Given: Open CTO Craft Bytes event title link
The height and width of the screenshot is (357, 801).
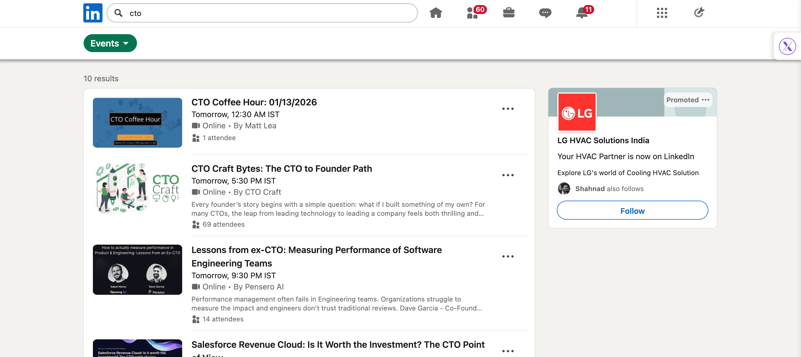Looking at the screenshot, I should tap(282, 169).
